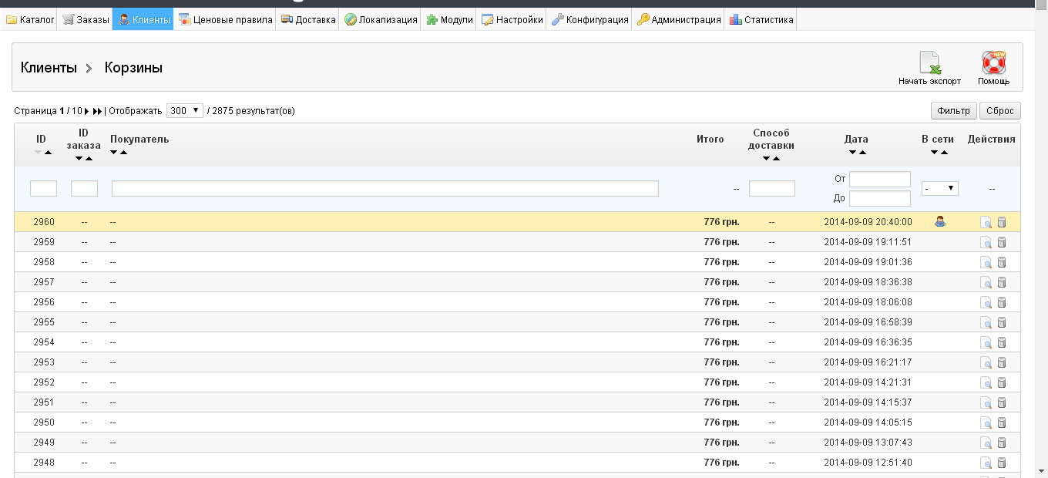Open the Статистика menu
This screenshot has height=478, width=1048.
[760, 20]
